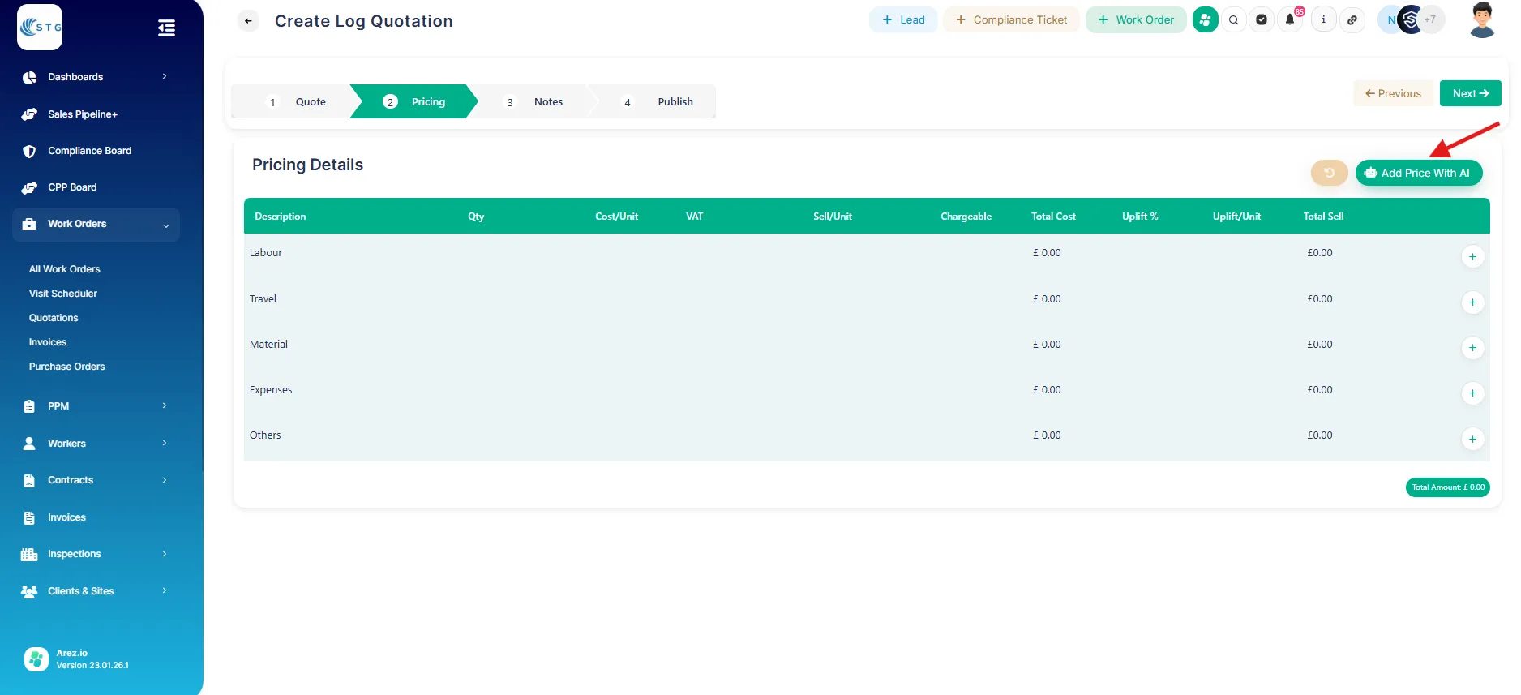Add a Material row with the plus icon
1521x695 pixels.
click(1472, 348)
